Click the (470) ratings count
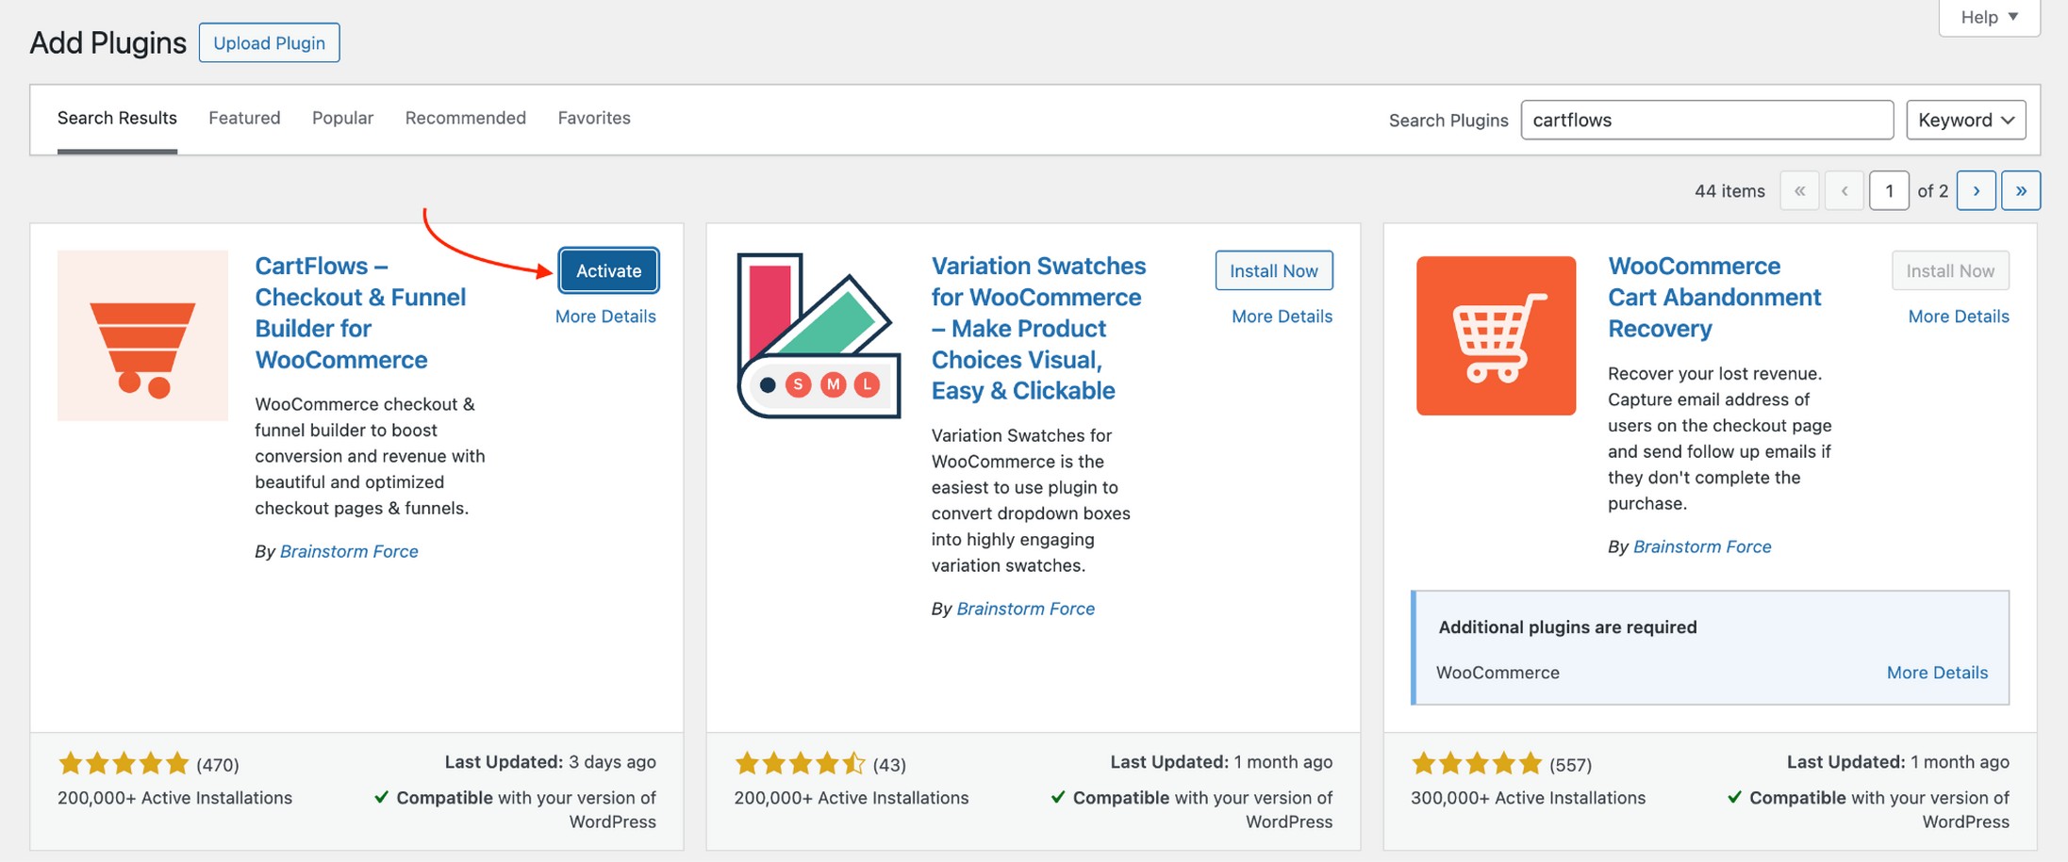The width and height of the screenshot is (2068, 862). [x=218, y=765]
